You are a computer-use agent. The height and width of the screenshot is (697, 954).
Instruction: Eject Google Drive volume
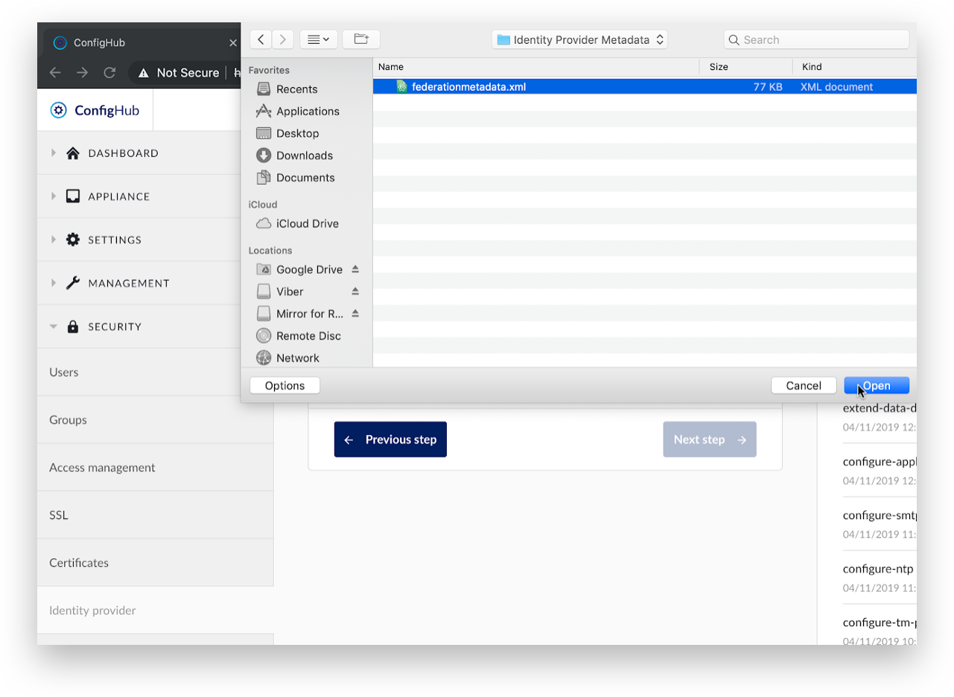coord(355,269)
